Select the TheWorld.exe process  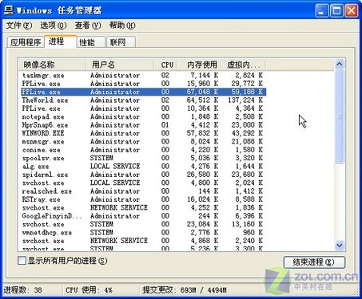(x=143, y=100)
